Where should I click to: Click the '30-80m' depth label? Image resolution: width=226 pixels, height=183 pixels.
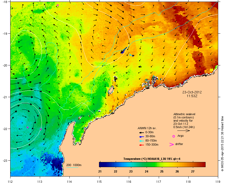coord(150,136)
